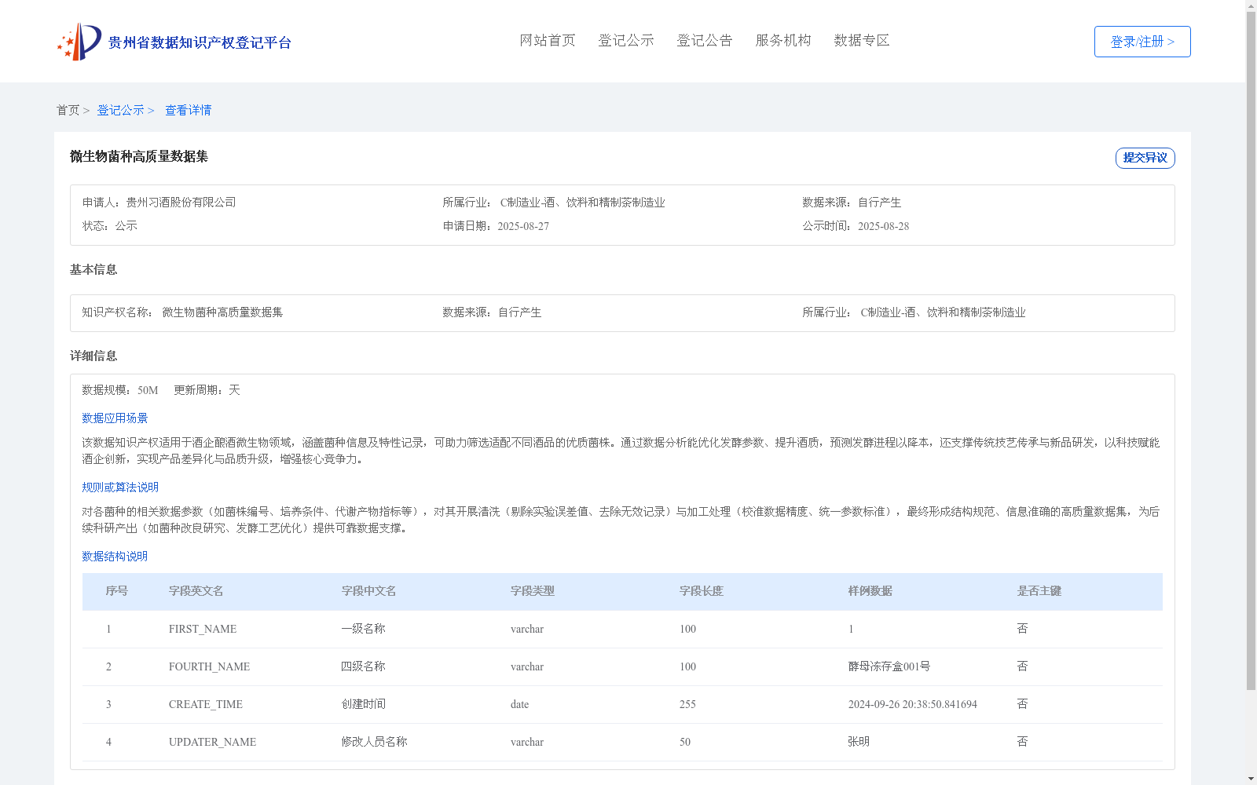The width and height of the screenshot is (1257, 785).
Task: Click the 创建时间 cell
Action: [364, 704]
